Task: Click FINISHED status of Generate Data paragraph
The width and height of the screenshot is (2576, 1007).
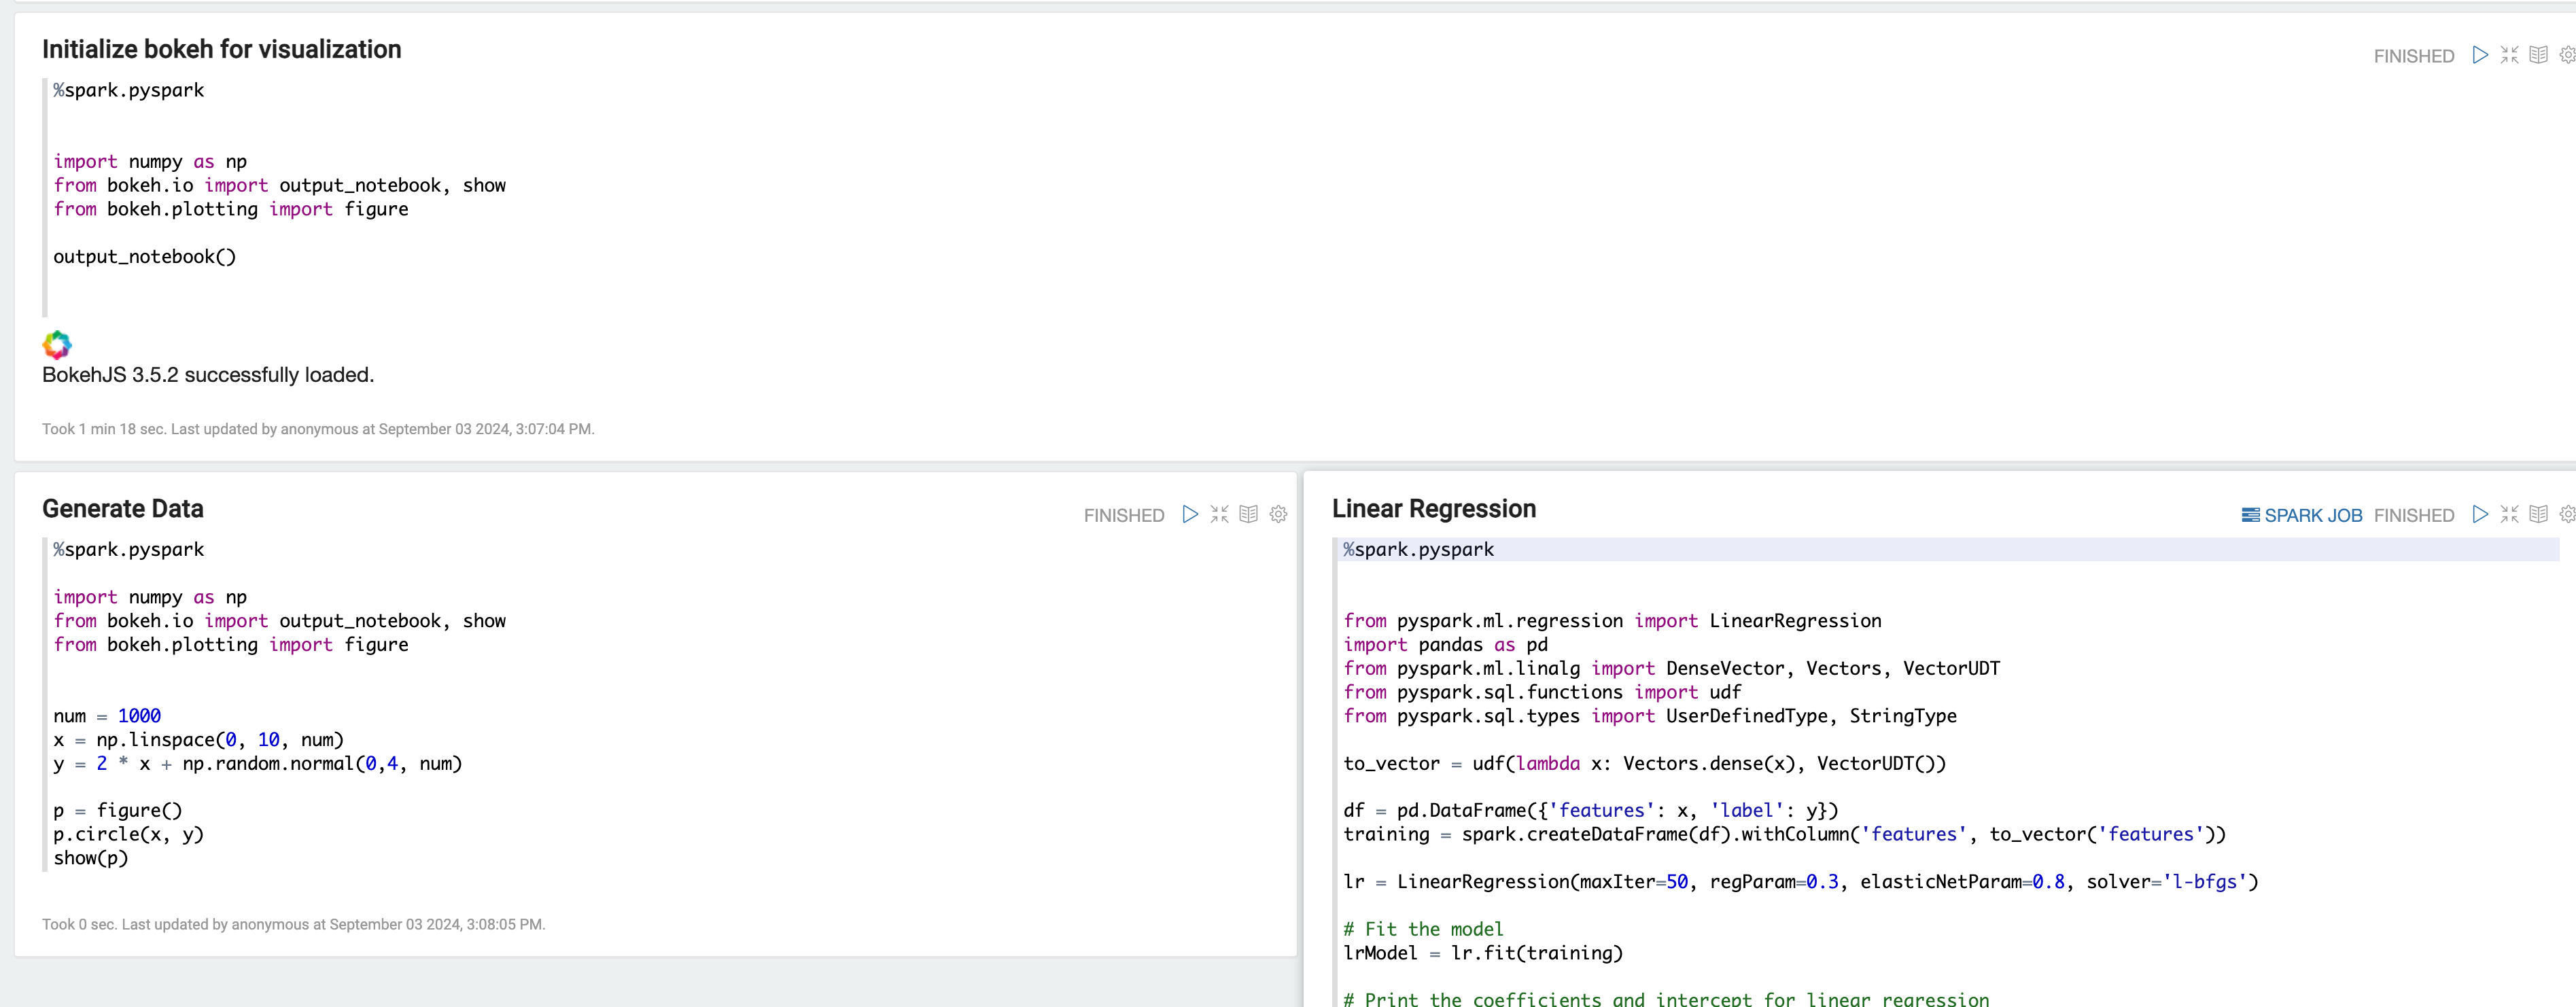Action: 1124,515
